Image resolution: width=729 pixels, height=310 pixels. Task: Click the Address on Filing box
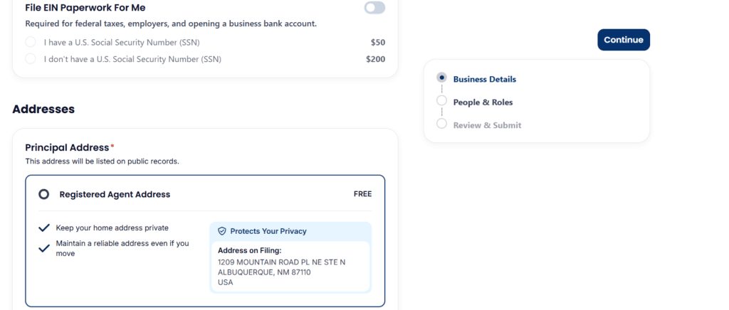pos(290,267)
